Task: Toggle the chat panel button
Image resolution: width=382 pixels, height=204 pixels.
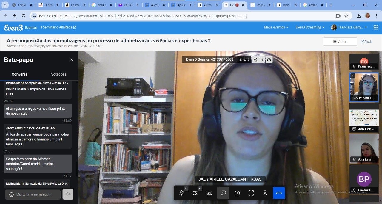Action: pos(223,193)
